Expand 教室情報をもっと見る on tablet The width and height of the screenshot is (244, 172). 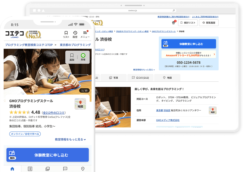click(144, 70)
